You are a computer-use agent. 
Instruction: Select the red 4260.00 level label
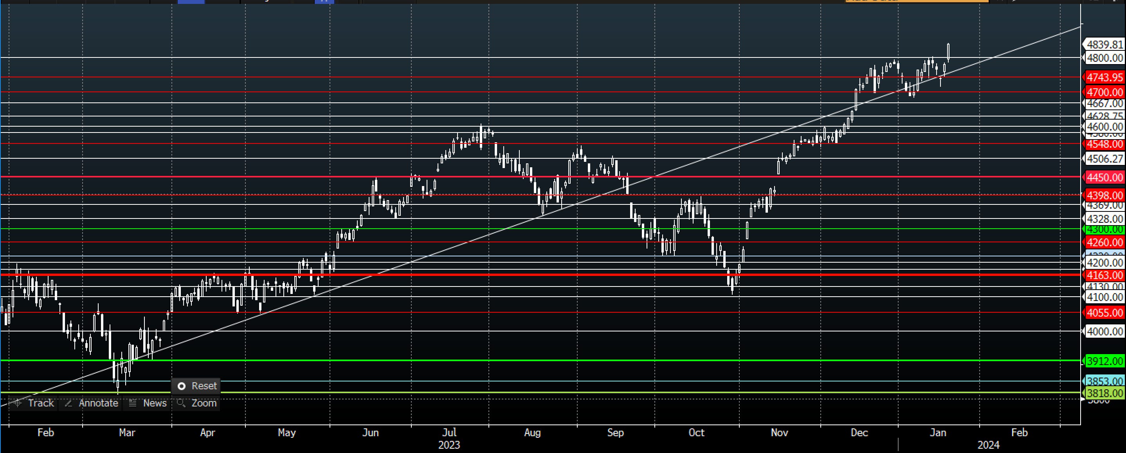pyautogui.click(x=1104, y=242)
